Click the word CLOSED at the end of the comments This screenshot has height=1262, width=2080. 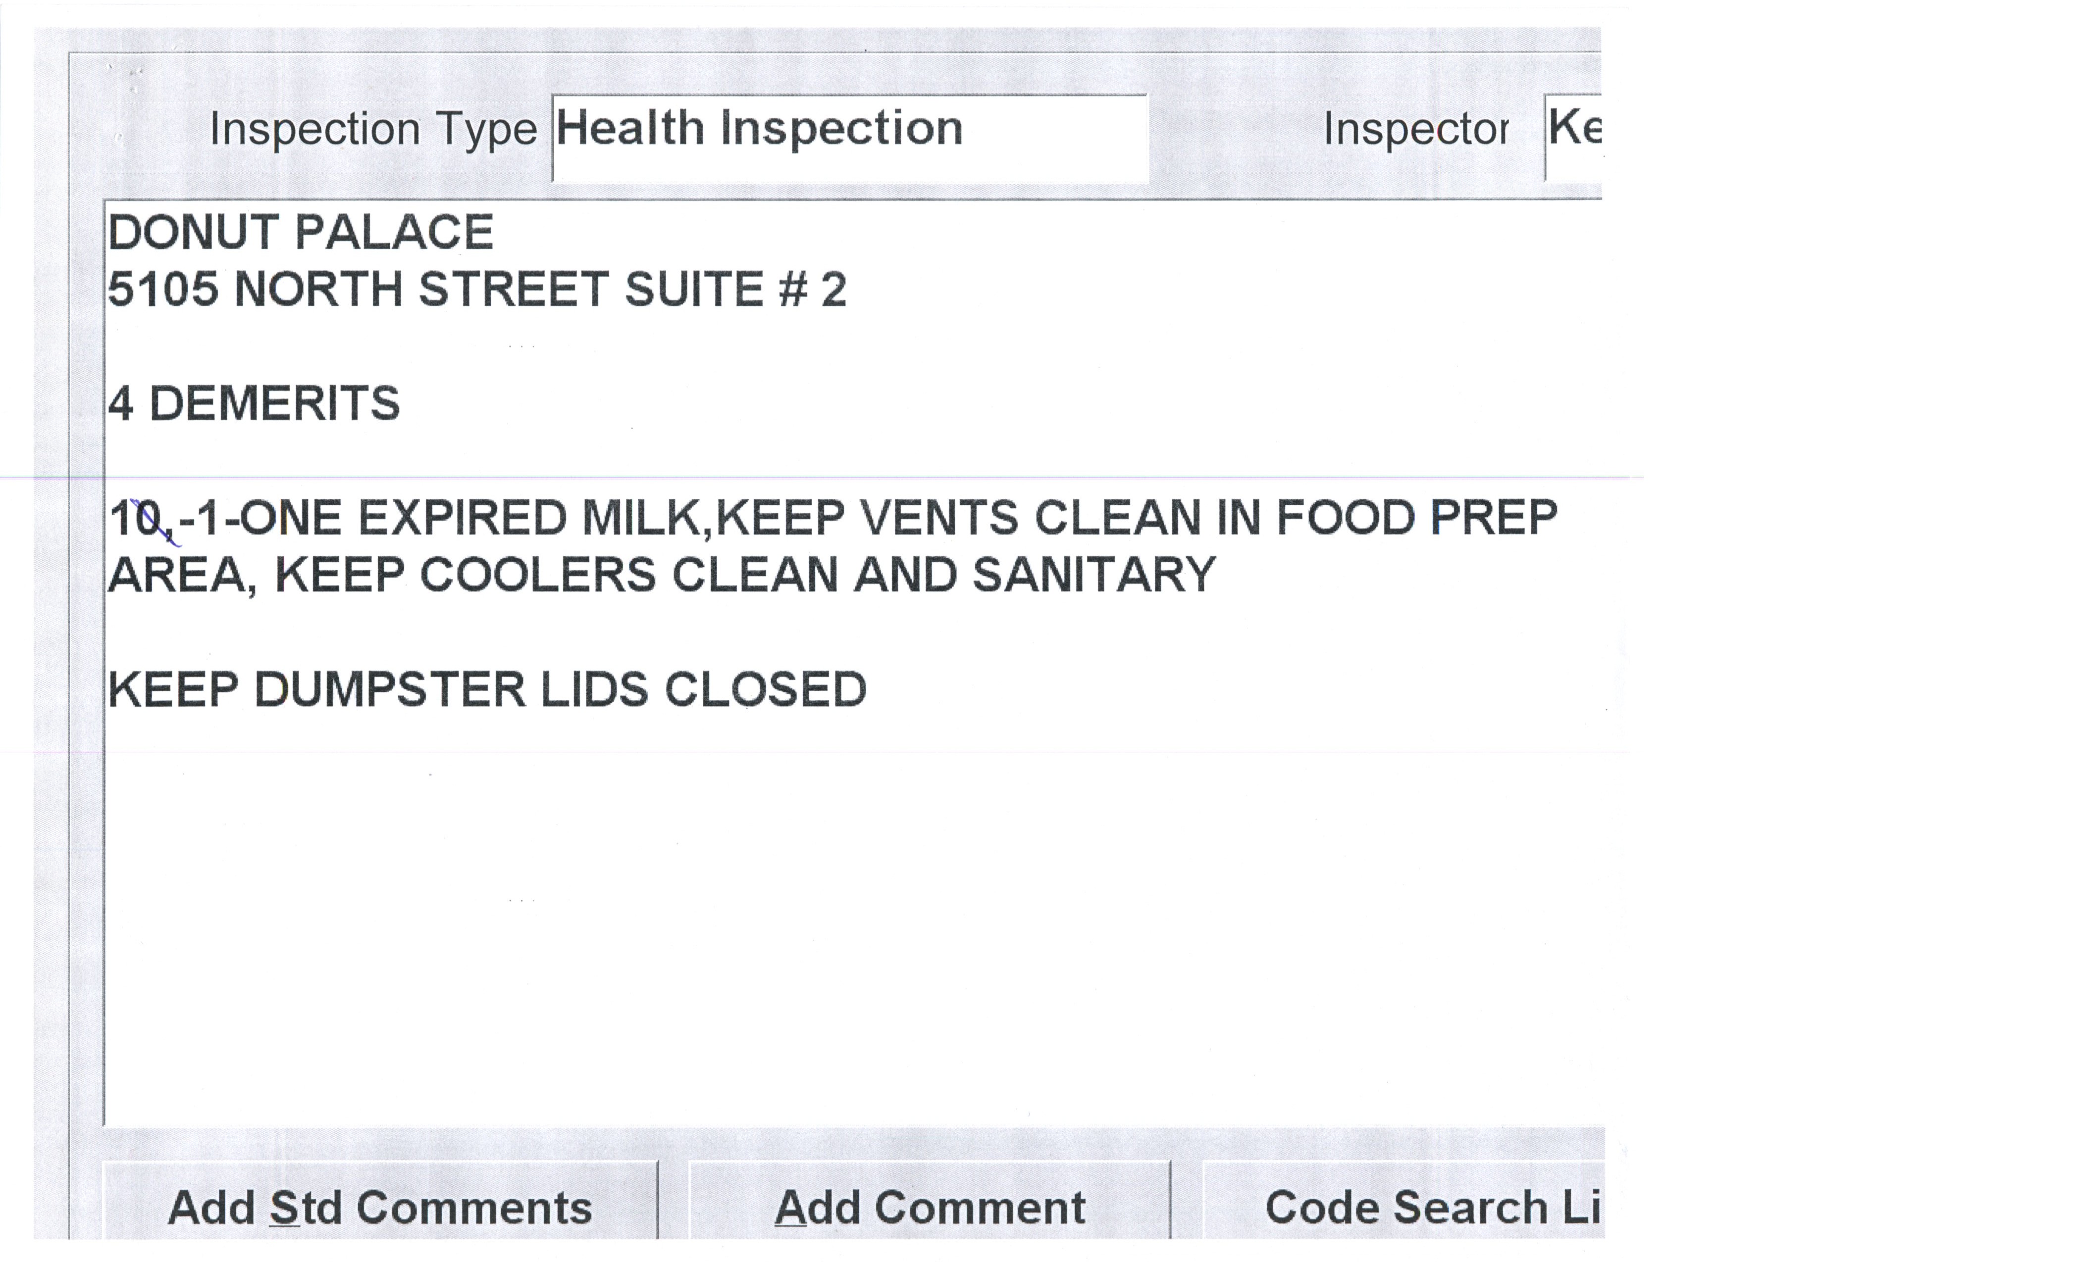tap(765, 689)
